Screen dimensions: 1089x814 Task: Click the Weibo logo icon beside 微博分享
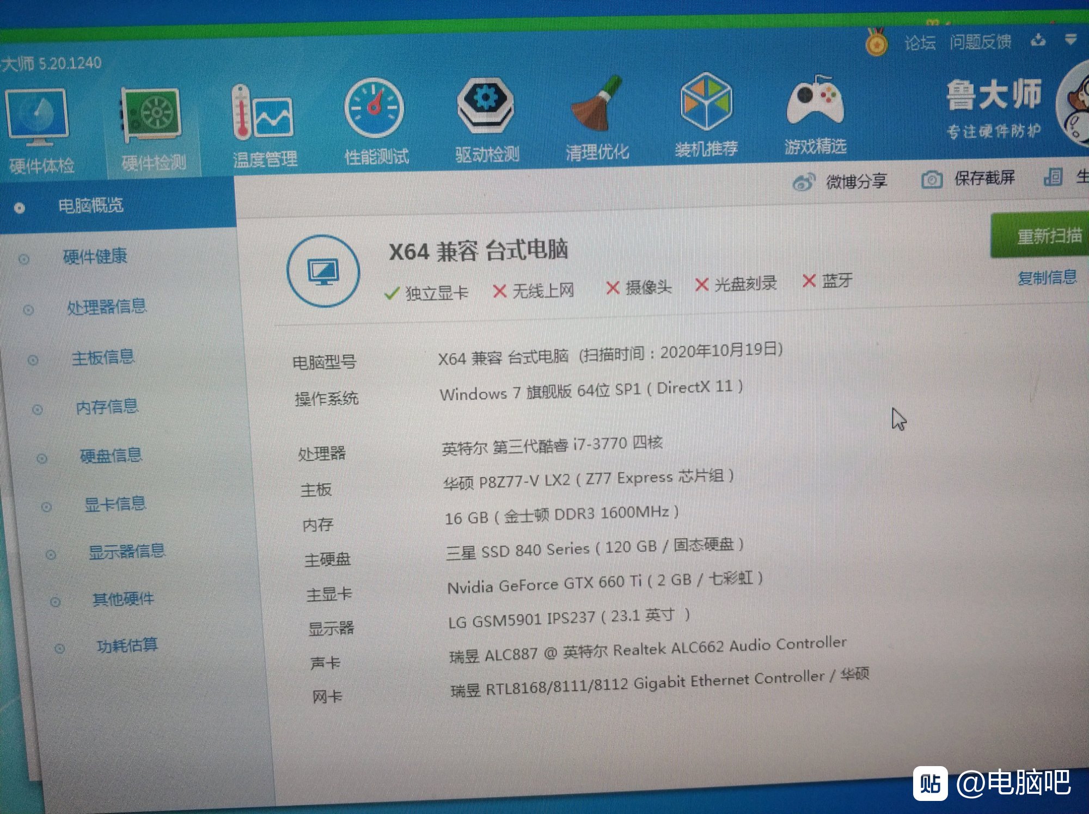[804, 182]
